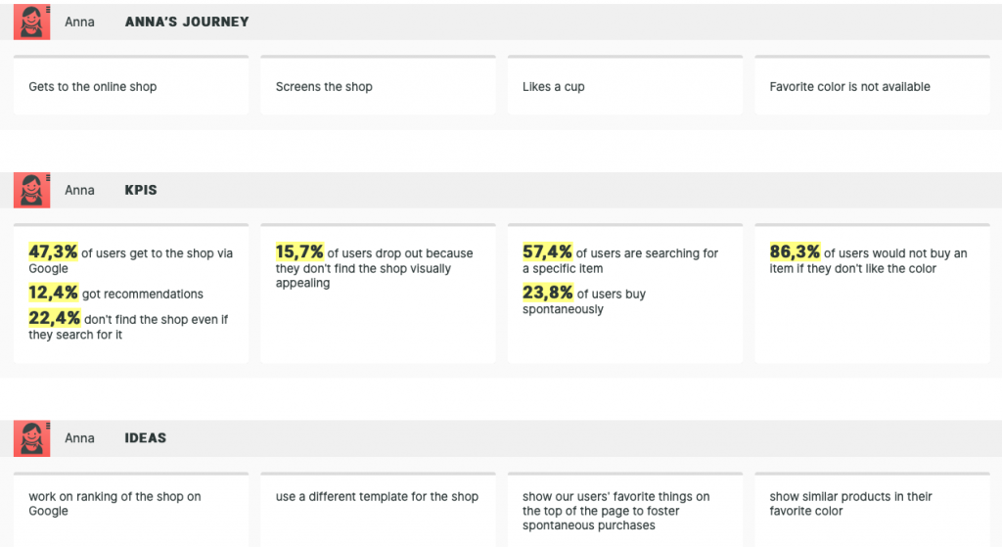Click the highlighted 86,3% KPI value
Viewport: 1002px width, 547px height.
(x=795, y=251)
